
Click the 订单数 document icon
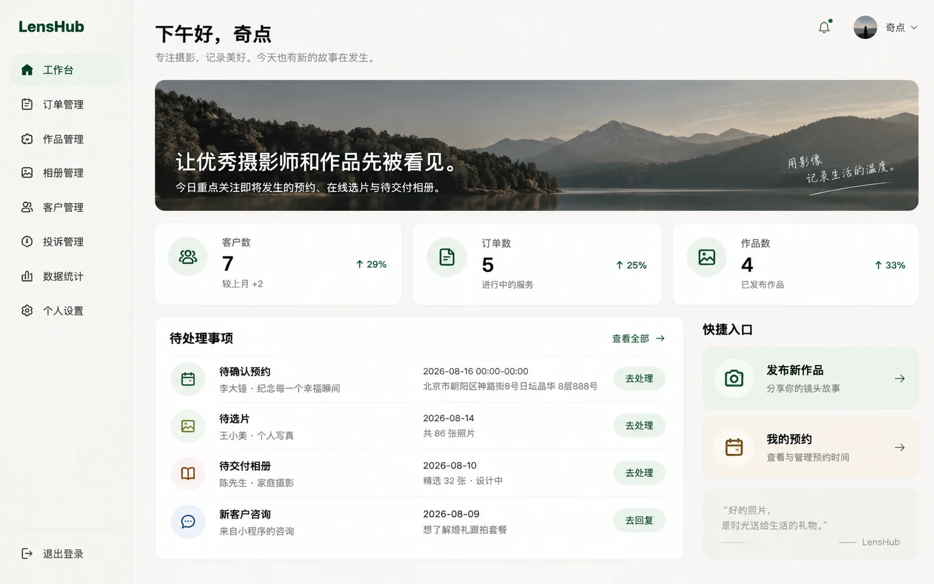(x=447, y=257)
